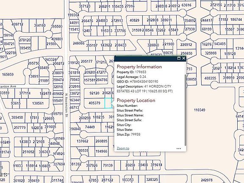This screenshot has height=183, width=244.
Task: Select parcel labeled 319120
Action: 74,63
